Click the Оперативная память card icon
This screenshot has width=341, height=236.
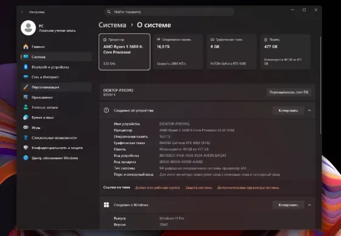[158, 40]
